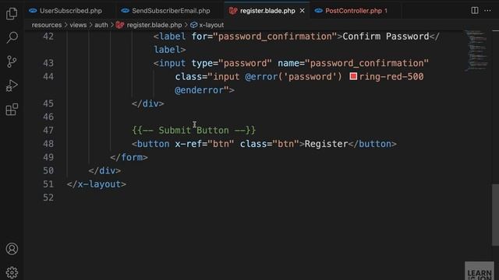Click the auth breadcrumb segment
499x280 pixels.
coord(101,25)
